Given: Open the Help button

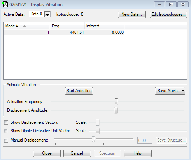Looking at the screenshot, I should coord(138,153).
